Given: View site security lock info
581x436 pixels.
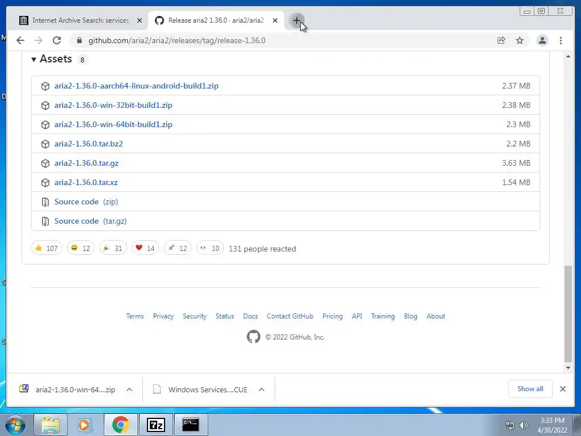Looking at the screenshot, I should 79,40.
